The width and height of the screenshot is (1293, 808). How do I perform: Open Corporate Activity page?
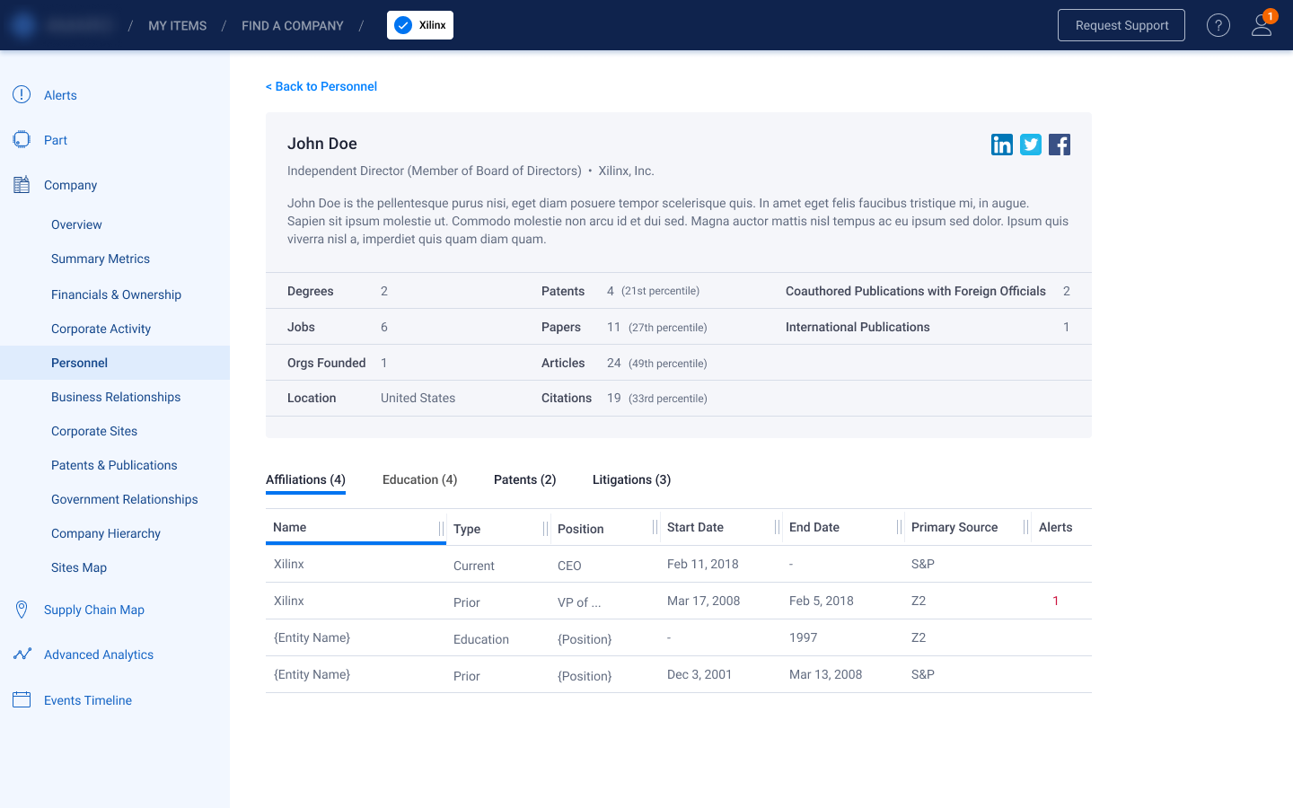[101, 329]
